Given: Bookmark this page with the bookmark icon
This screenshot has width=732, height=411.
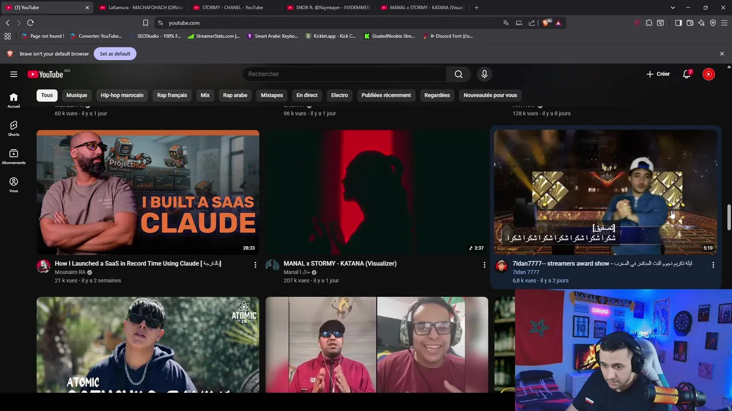Looking at the screenshot, I should click(x=145, y=23).
